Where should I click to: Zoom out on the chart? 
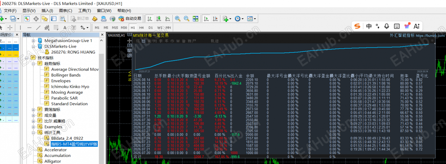coord(187,19)
